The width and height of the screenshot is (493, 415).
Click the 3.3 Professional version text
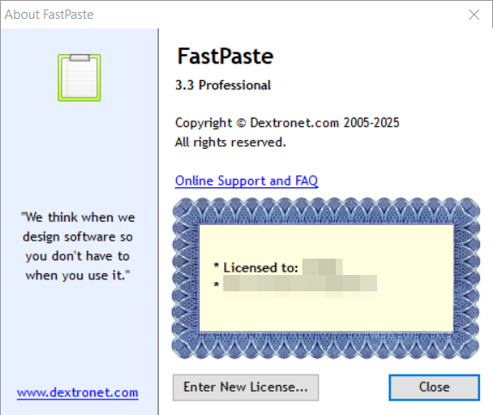[223, 85]
